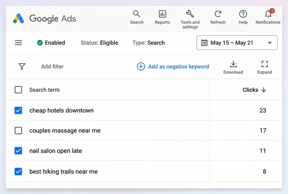Uncheck nail salon open late checkbox
The image size is (288, 194).
coord(18,151)
